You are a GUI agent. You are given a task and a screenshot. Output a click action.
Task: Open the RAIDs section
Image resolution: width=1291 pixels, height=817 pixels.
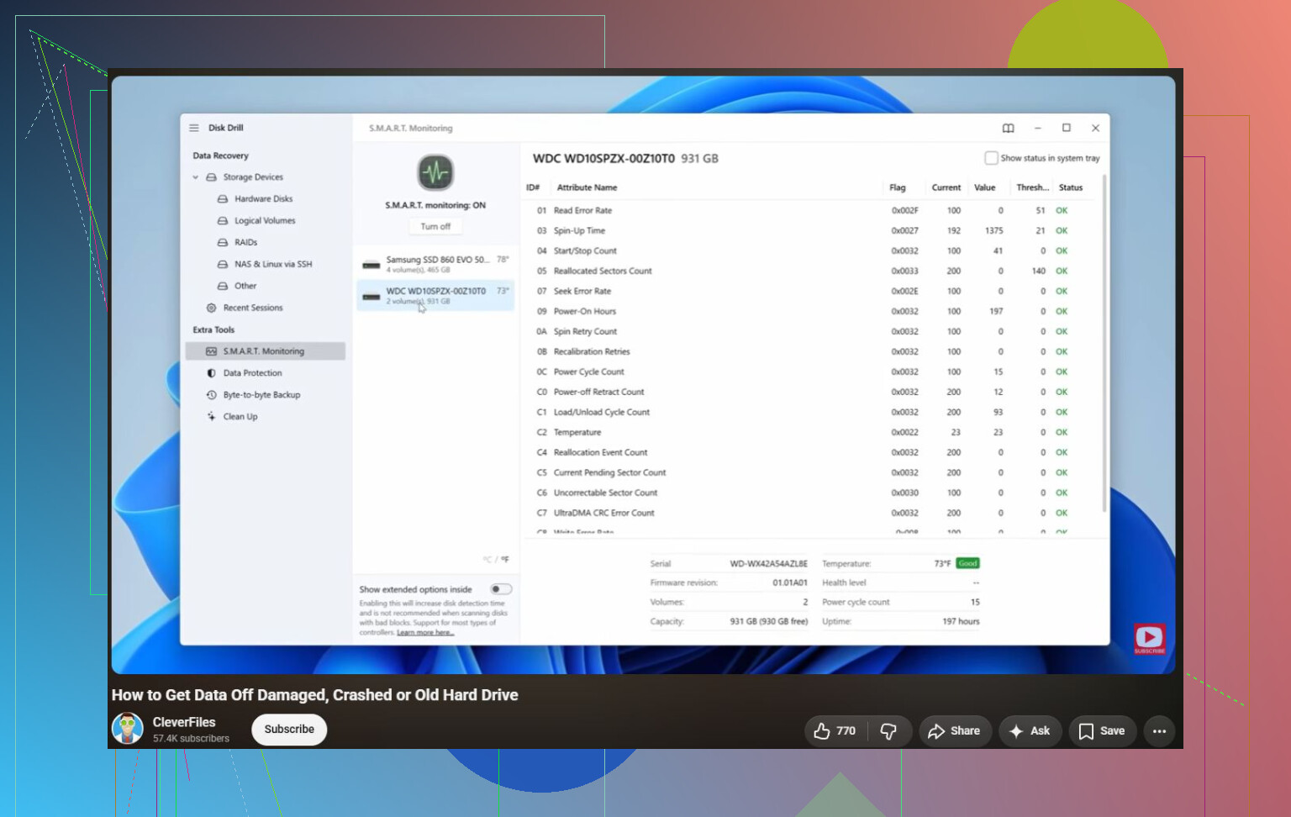click(245, 243)
